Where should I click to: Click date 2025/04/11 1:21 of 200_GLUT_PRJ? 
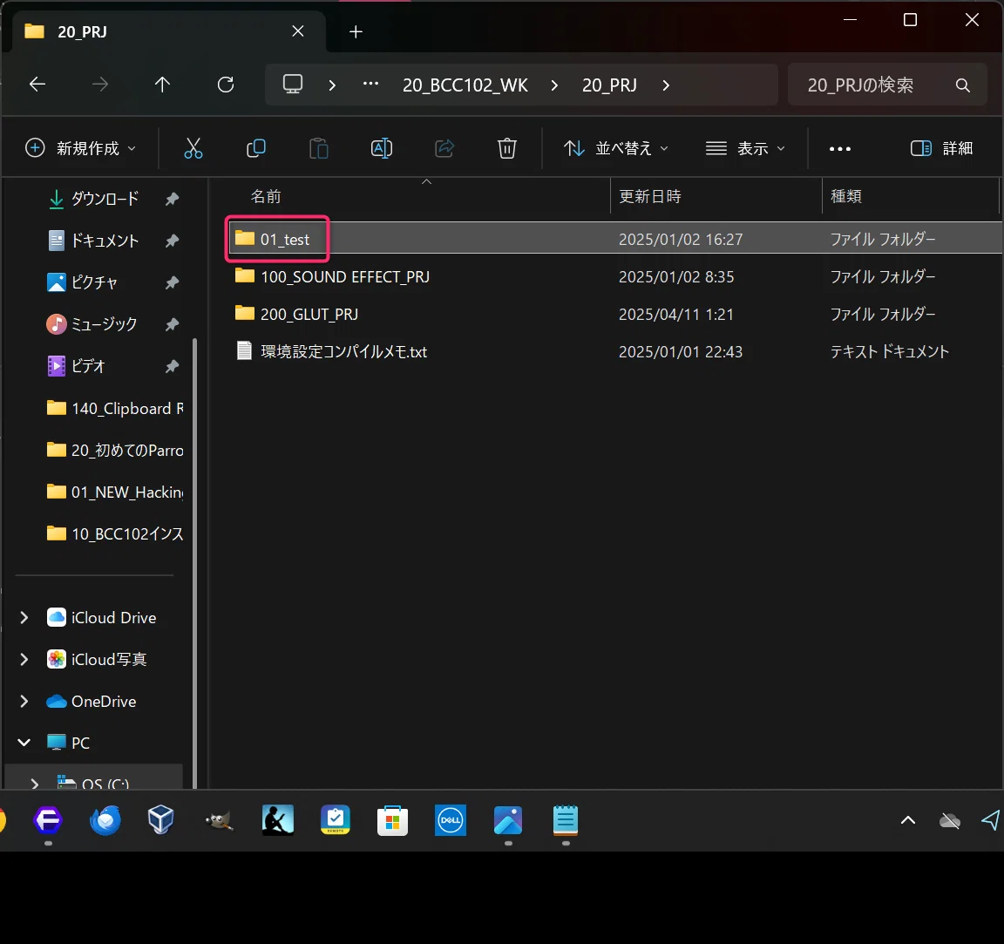pyautogui.click(x=675, y=315)
